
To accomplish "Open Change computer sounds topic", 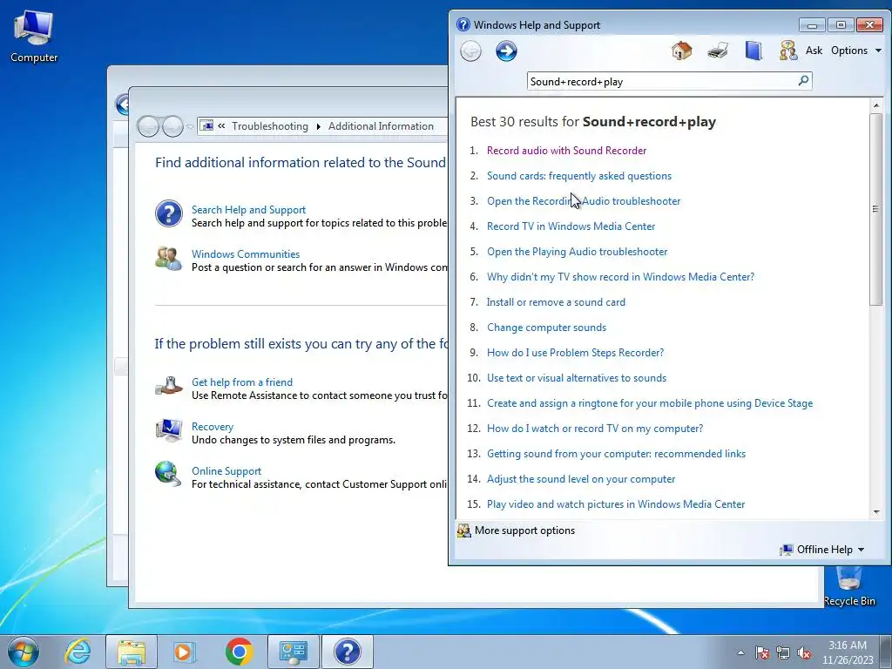I will point(546,328).
